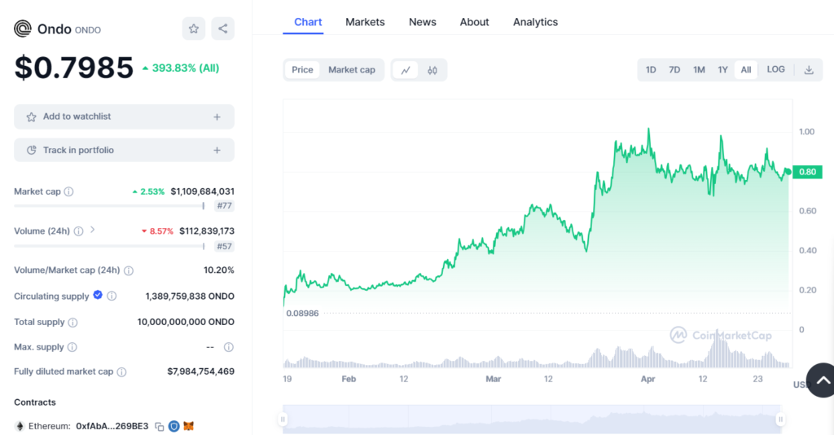This screenshot has height=435, width=834.
Task: Open the Markets tab
Action: point(365,22)
